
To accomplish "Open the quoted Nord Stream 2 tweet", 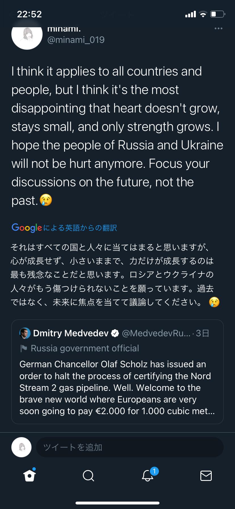I will 117,387.
